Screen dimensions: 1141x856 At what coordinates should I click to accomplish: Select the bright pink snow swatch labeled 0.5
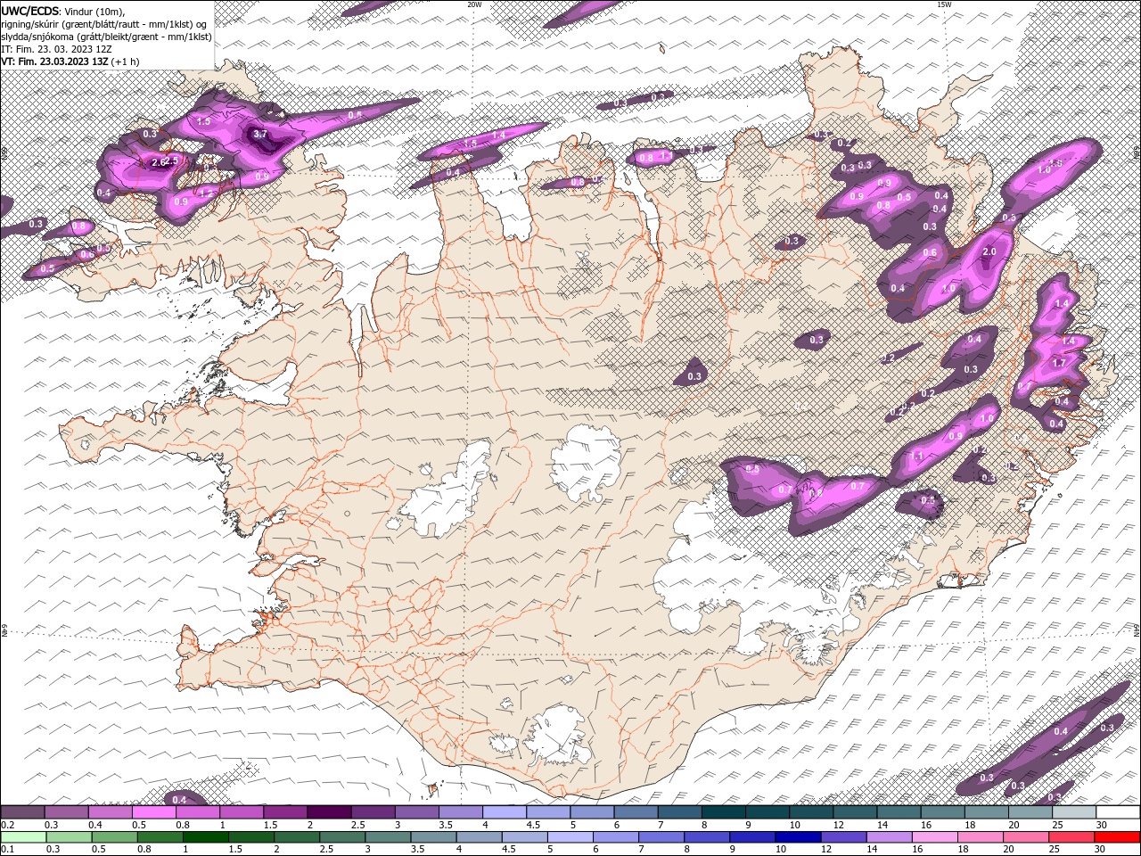point(153,812)
